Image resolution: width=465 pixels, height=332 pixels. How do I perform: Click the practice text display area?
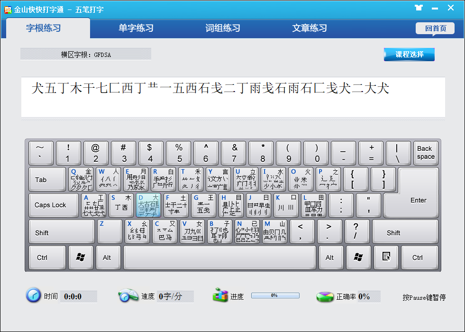click(233, 97)
